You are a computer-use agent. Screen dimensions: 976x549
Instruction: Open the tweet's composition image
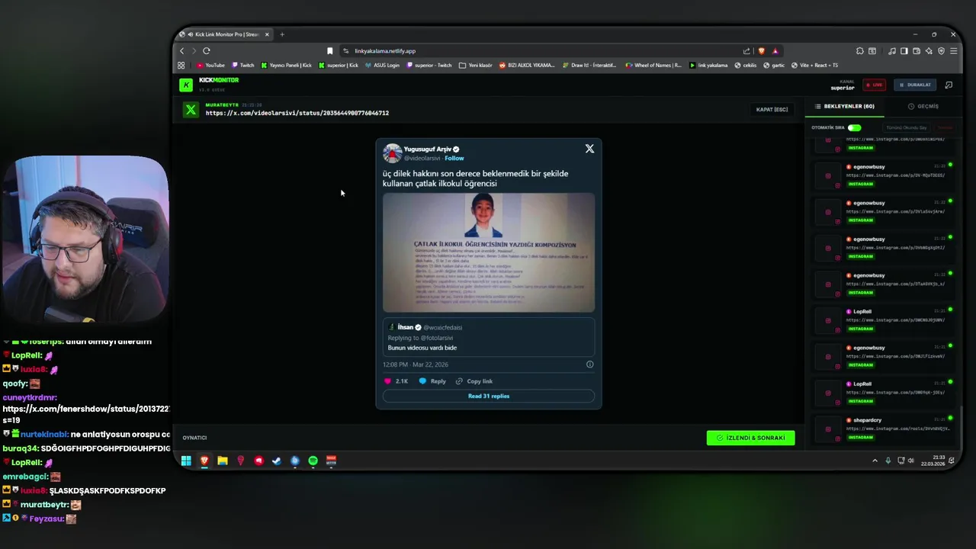[489, 252]
